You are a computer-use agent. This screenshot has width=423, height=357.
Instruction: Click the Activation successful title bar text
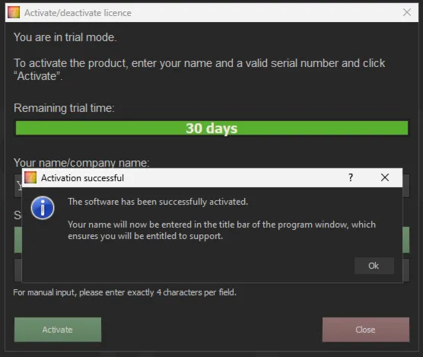[83, 178]
